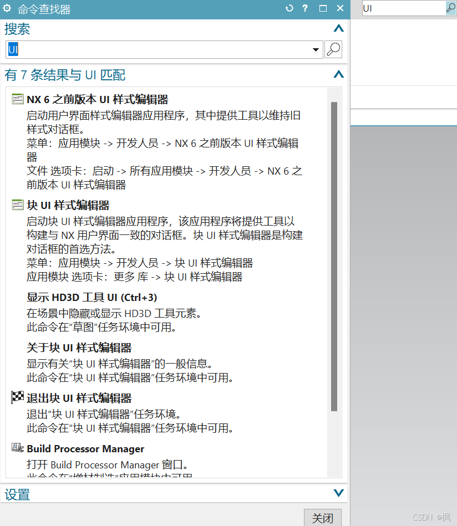Image resolution: width=457 pixels, height=526 pixels.
Task: Click the Build Processor Manager result icon
Action: click(17, 447)
